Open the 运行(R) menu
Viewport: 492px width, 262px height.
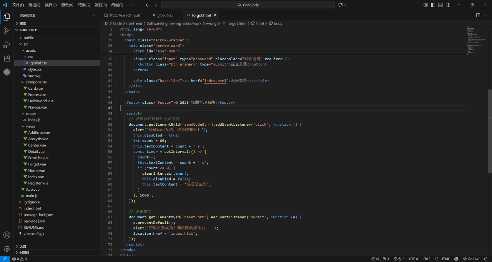point(101,5)
